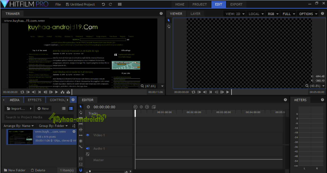Choose the Slice tool in Editor
Viewport: 327px width, 173px height.
click(x=81, y=118)
